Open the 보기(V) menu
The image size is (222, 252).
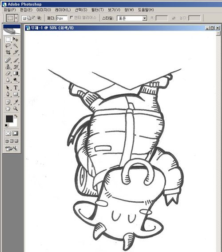114,10
